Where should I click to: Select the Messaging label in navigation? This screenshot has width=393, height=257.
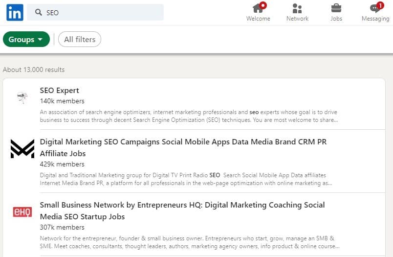click(375, 19)
